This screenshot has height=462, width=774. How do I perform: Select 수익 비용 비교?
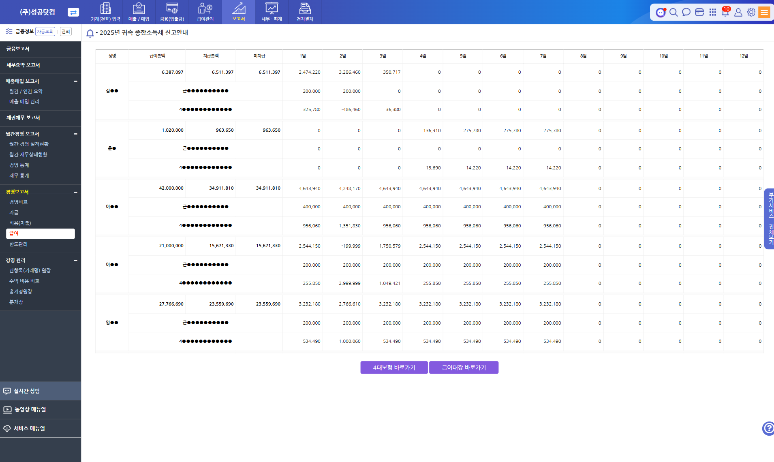[x=24, y=281]
